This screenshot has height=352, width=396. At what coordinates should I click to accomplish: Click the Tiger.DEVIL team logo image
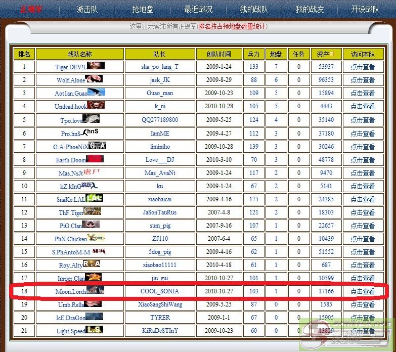tap(96, 66)
